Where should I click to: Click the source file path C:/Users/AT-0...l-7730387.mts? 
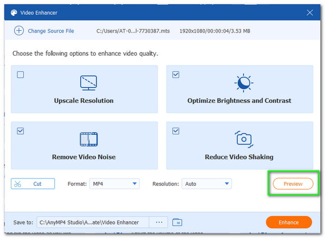(x=133, y=31)
